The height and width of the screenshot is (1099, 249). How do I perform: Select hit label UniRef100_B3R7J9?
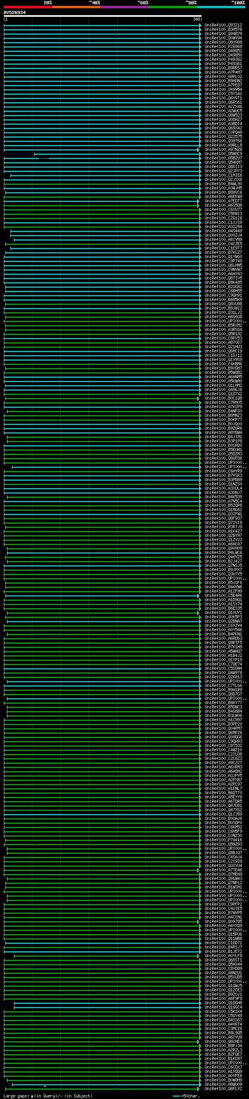[223, 527]
